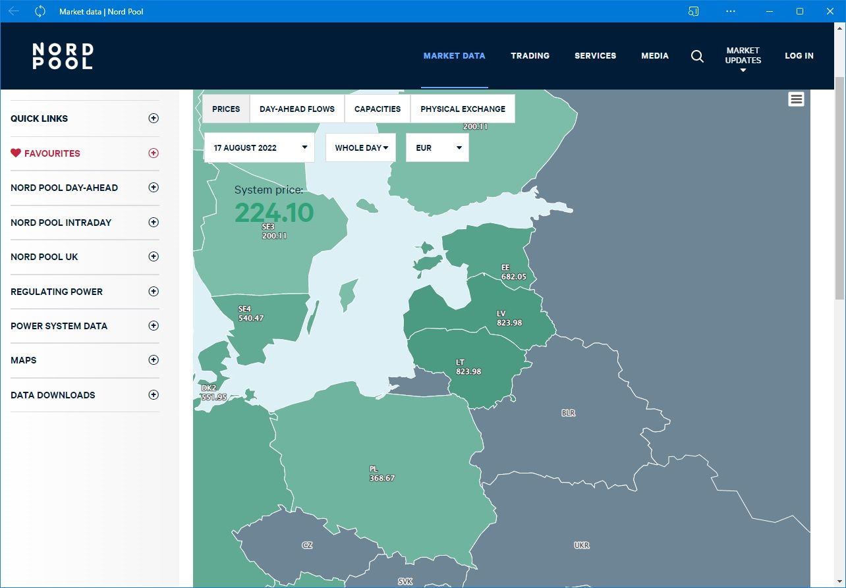Image resolution: width=846 pixels, height=588 pixels.
Task: Click the red Favourites heart icon
Action: 16,153
